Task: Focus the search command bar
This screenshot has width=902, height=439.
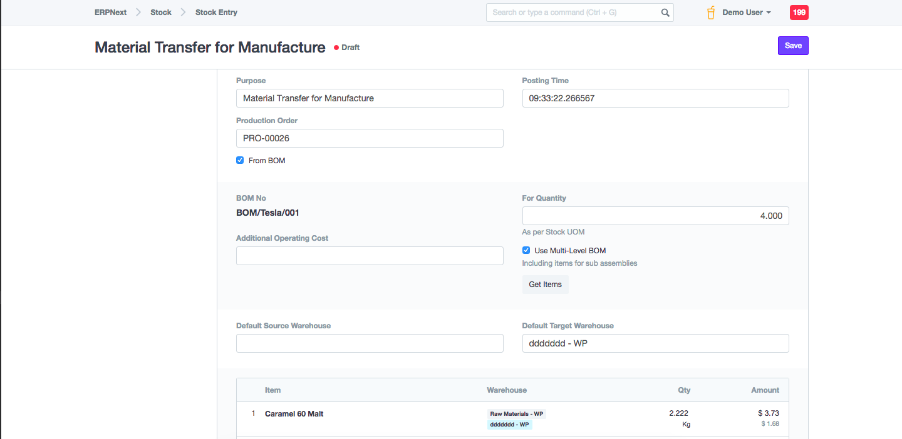Action: [573, 13]
